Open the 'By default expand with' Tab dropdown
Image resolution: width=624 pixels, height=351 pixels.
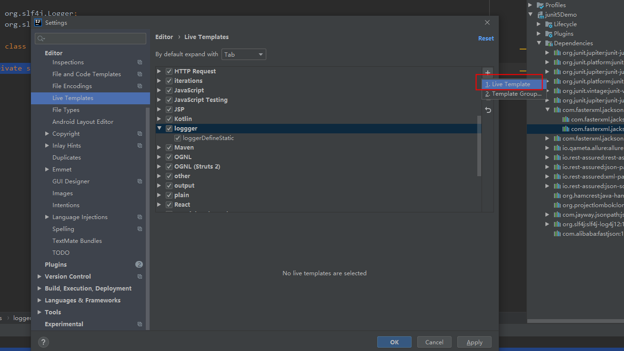244,54
